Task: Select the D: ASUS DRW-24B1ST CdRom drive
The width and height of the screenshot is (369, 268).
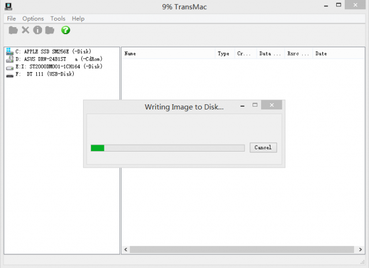Action: pyautogui.click(x=52, y=59)
